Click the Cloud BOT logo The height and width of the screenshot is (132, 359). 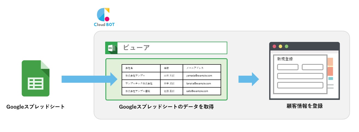(x=104, y=17)
